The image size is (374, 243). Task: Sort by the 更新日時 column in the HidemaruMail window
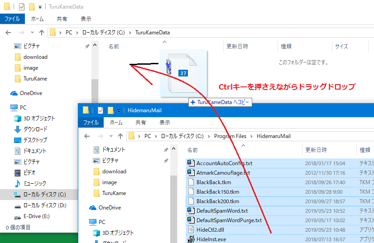click(x=316, y=149)
